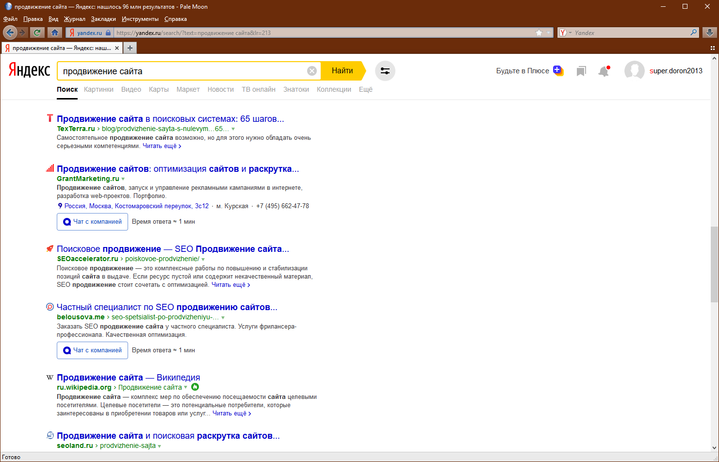Viewport: 719px width, 462px height.
Task: Open the address bar history dropdown
Action: pos(549,33)
